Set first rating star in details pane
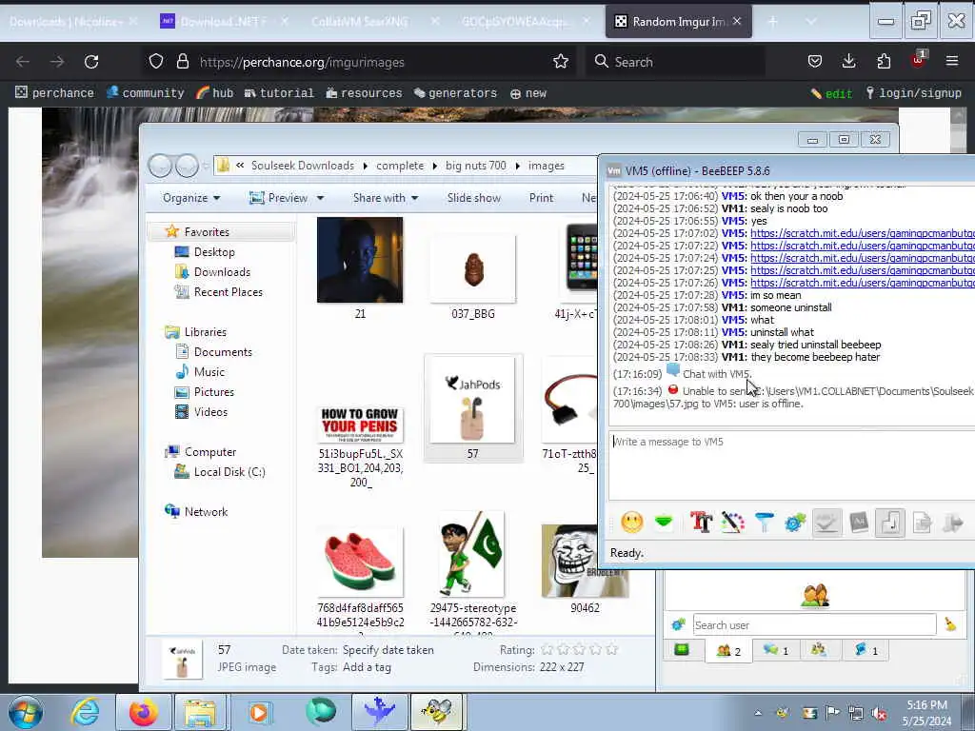The image size is (975, 731). point(547,649)
